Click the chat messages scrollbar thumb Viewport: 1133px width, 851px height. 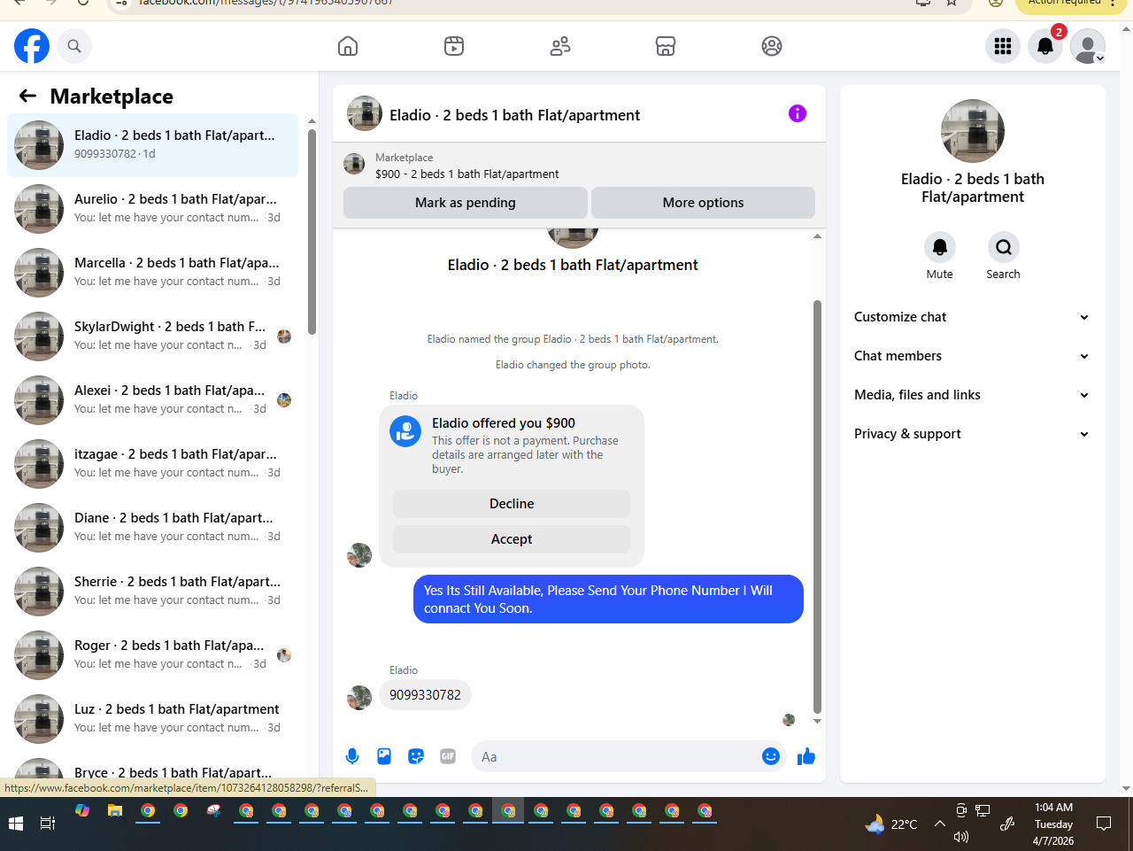[x=817, y=507]
